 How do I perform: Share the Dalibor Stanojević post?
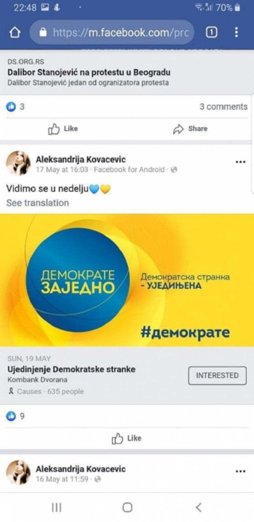pyautogui.click(x=190, y=129)
